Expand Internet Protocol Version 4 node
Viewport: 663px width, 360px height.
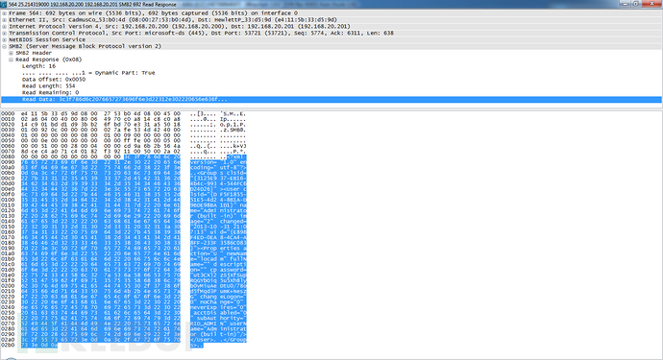(4, 26)
